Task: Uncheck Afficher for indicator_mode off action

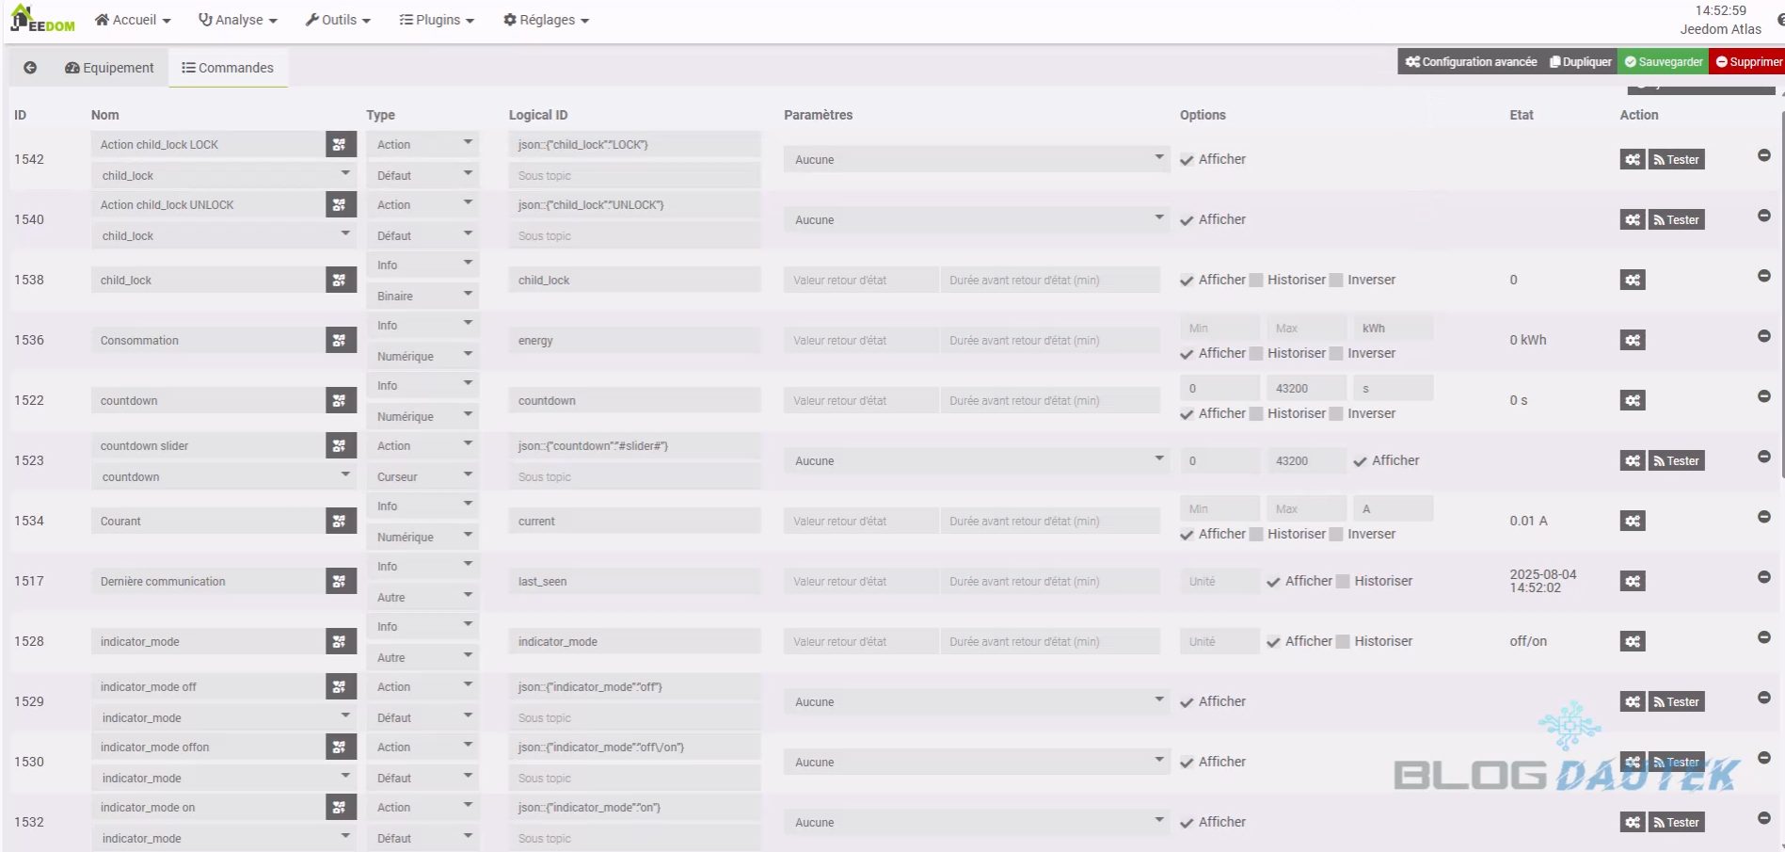Action: [x=1187, y=702]
